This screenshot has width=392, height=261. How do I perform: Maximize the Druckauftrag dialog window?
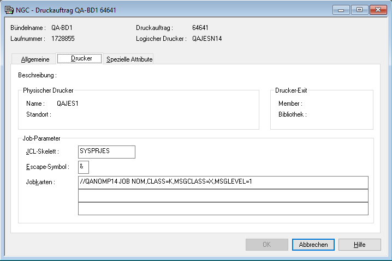tap(359, 9)
